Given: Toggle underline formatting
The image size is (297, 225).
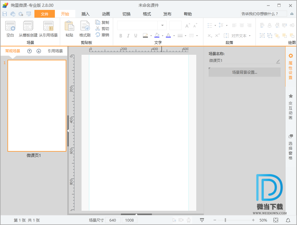Looking at the screenshot, I should pyautogui.click(x=135, y=36).
